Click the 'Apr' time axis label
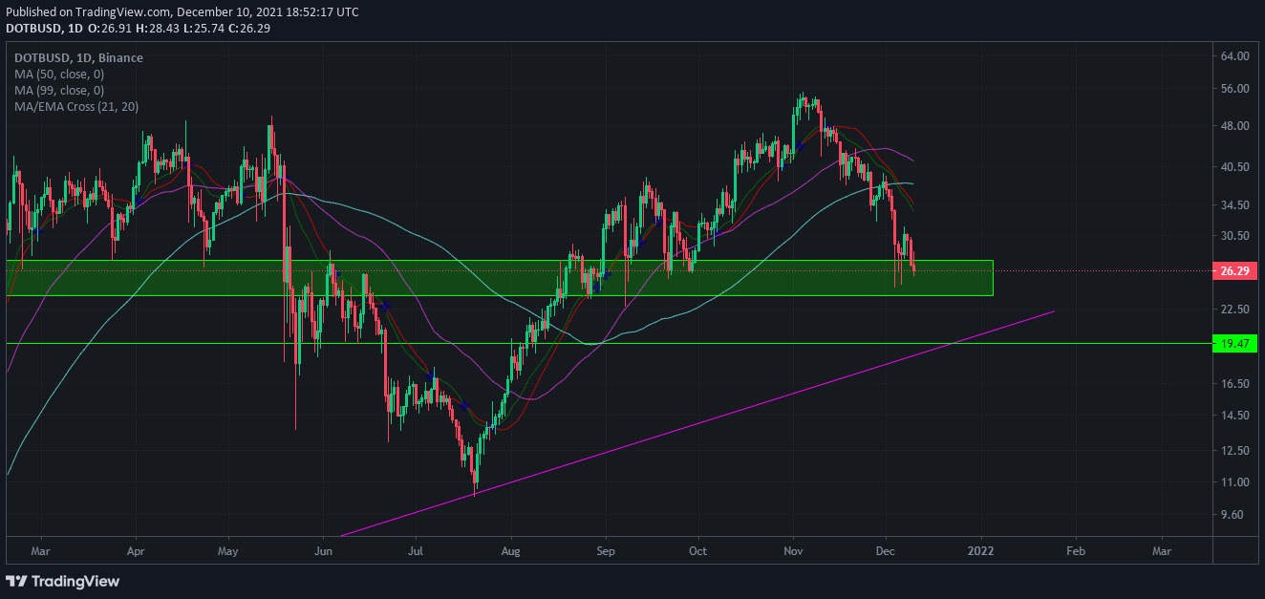The height and width of the screenshot is (599, 1265). 135,551
